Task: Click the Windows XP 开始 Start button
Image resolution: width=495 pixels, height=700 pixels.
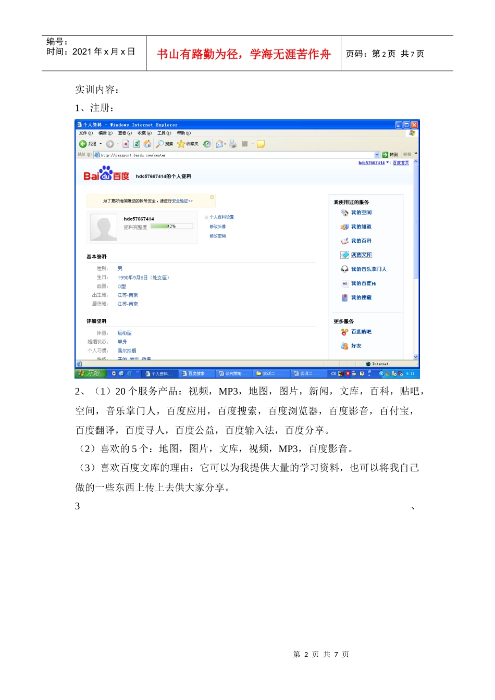Action: click(x=91, y=373)
